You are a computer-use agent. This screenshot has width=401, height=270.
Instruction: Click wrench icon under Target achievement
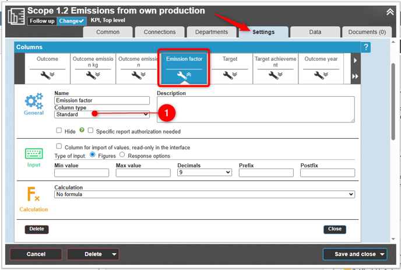(275, 75)
